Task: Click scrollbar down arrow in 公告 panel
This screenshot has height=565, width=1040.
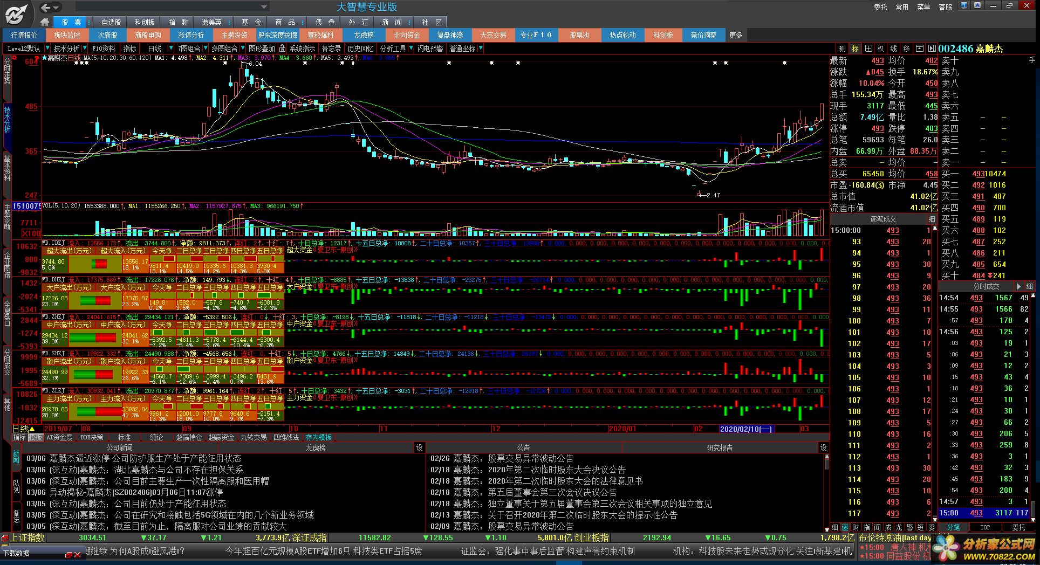Action: point(826,529)
